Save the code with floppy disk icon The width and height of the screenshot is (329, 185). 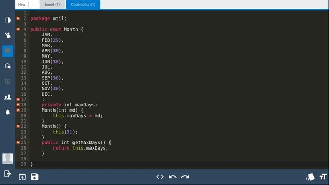[34, 177]
